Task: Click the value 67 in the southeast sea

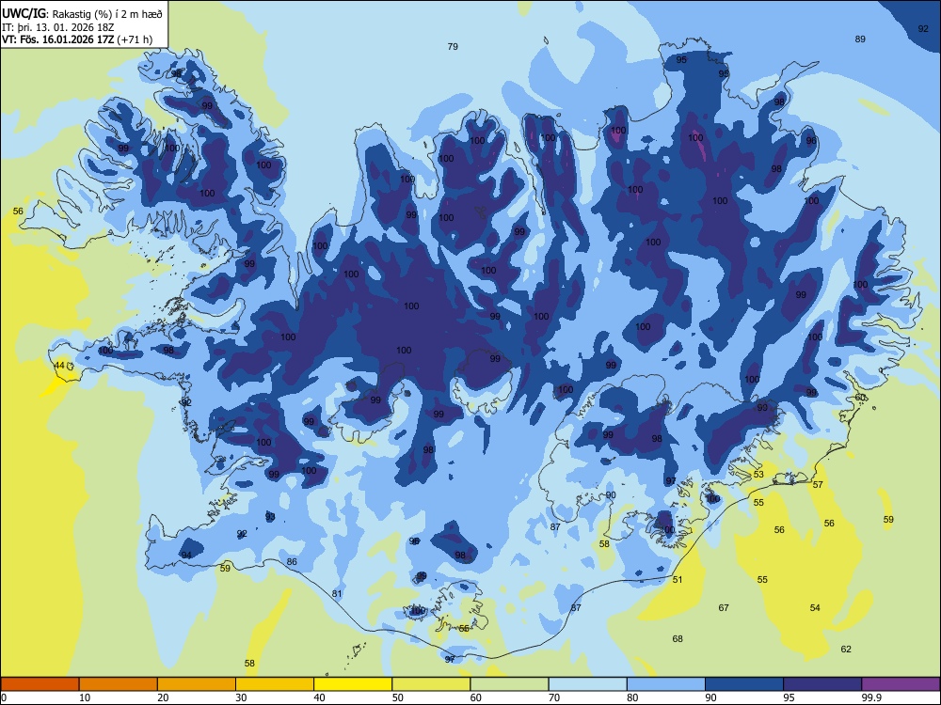Action: click(724, 607)
